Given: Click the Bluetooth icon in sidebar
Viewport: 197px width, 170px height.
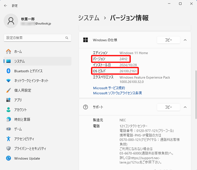Looking at the screenshot, I should 9,71.
